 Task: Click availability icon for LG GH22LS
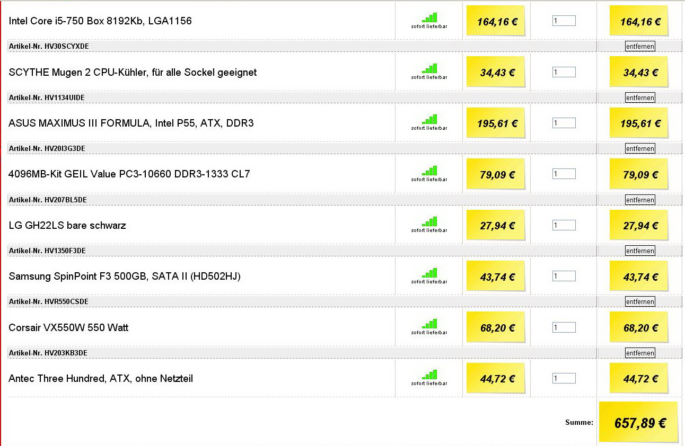(429, 221)
